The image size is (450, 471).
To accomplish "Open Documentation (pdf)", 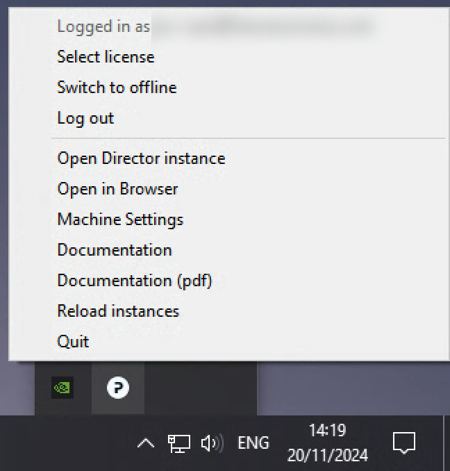I will tap(135, 281).
